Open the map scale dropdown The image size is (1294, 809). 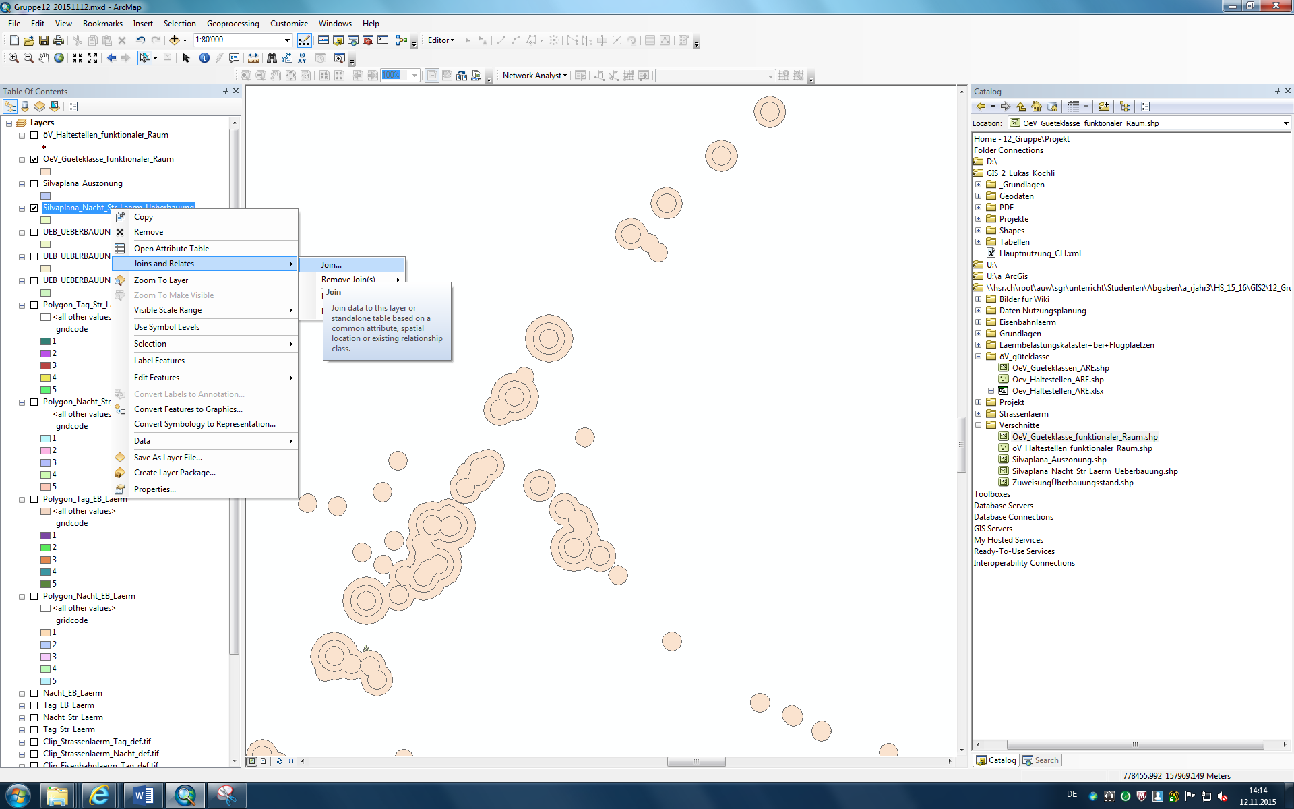tap(287, 40)
